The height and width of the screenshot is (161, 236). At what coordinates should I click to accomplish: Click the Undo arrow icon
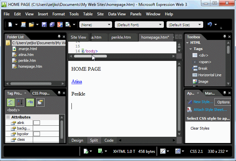tap(210, 25)
